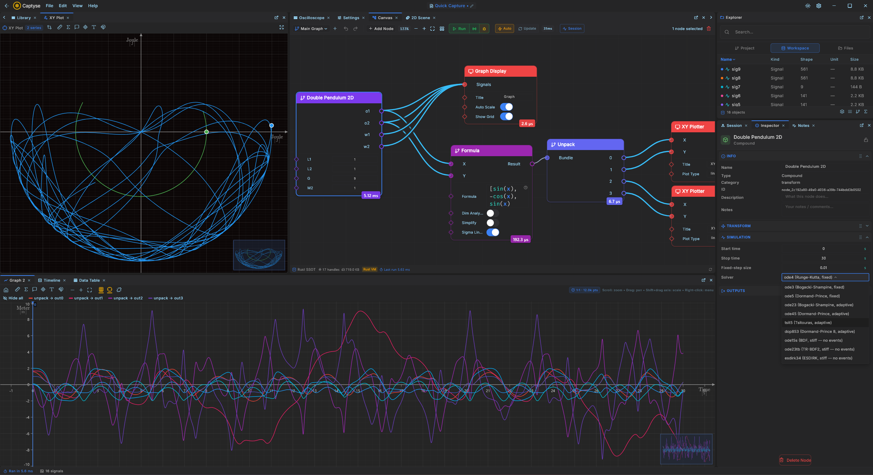Select esdirk34 (ESDIRK, stiff) solver option

(825, 358)
